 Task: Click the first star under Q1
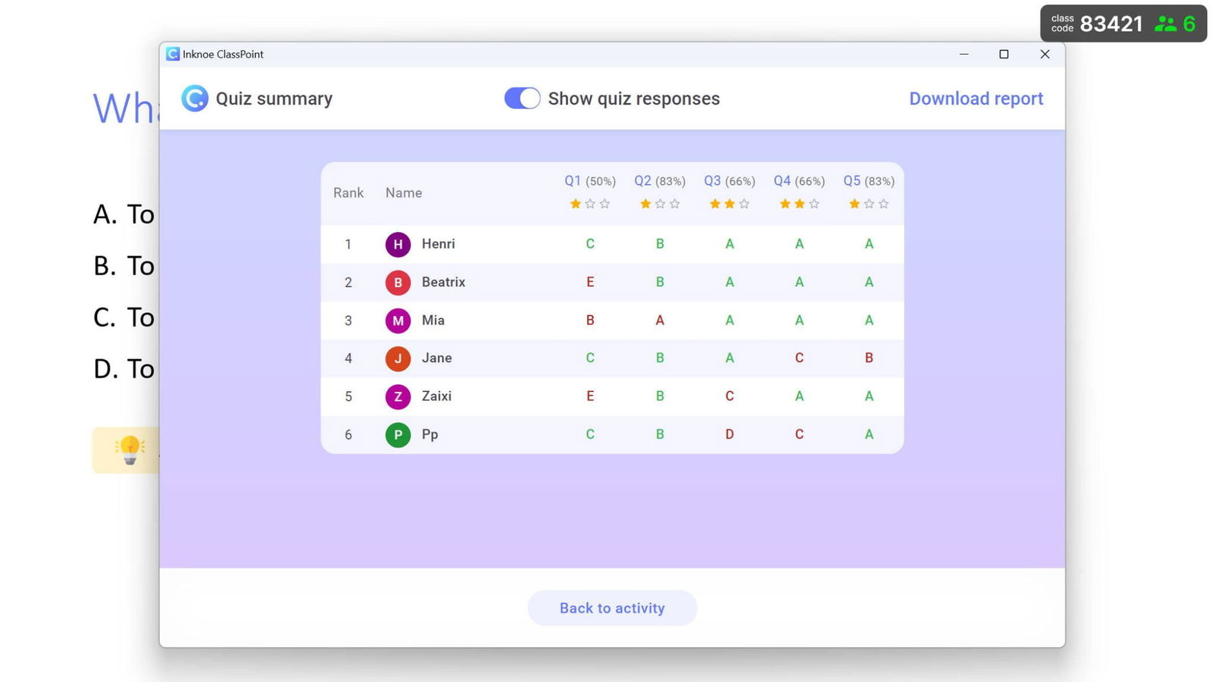click(575, 203)
